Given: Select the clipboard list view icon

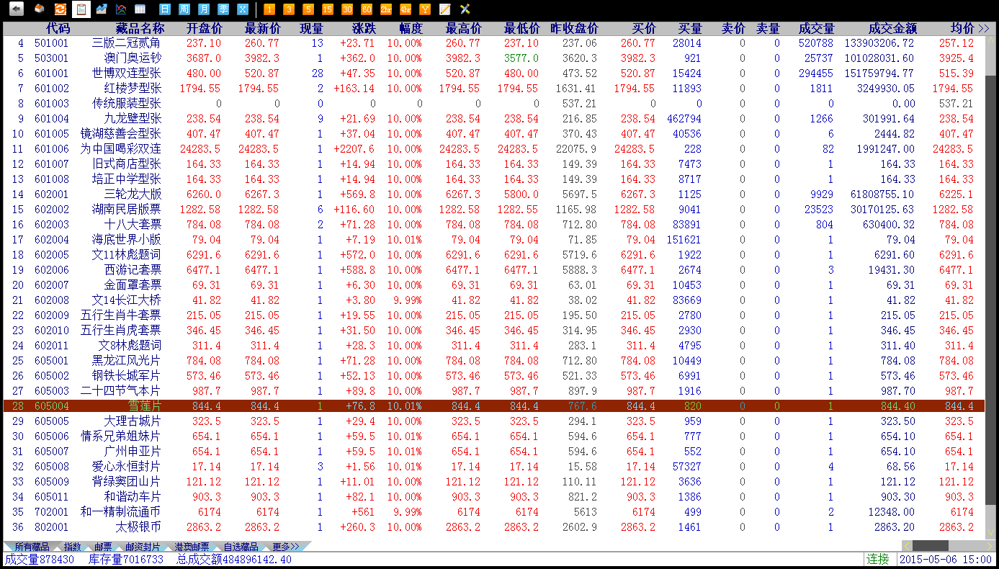Looking at the screenshot, I should pos(81,9).
